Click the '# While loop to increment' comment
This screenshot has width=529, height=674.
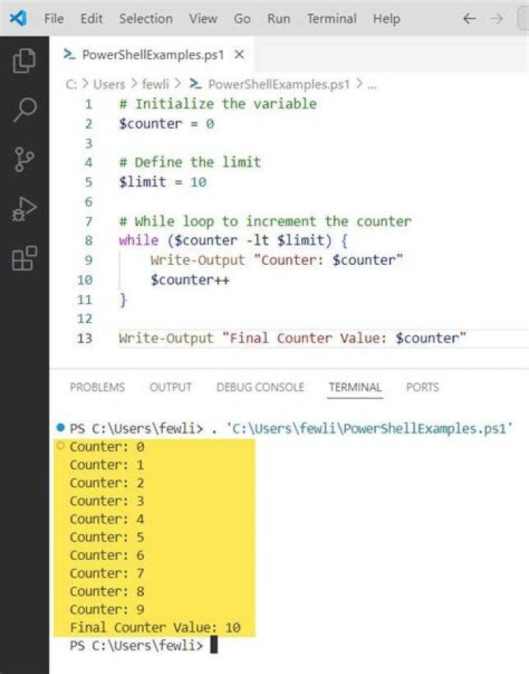click(265, 221)
